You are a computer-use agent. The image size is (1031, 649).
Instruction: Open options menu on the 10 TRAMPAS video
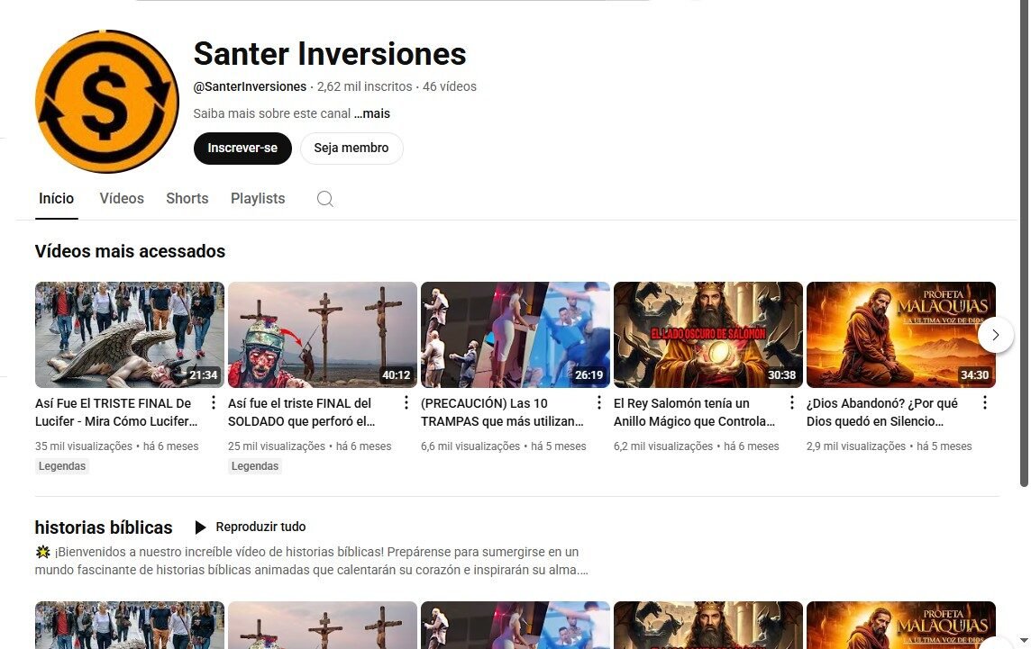coord(598,402)
